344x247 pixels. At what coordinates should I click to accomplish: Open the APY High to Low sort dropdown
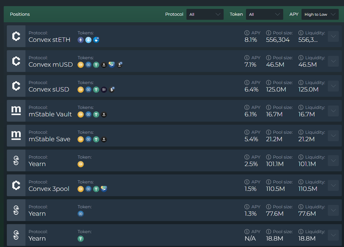[x=320, y=14]
